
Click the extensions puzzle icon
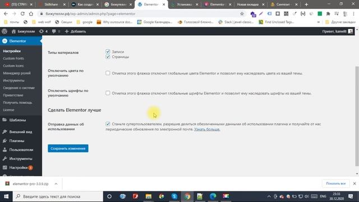coord(328,13)
